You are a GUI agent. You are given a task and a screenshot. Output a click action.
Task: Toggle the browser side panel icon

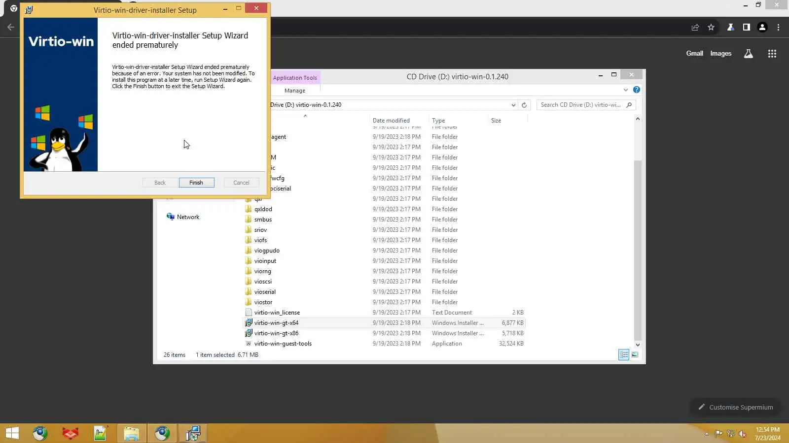pos(747,28)
